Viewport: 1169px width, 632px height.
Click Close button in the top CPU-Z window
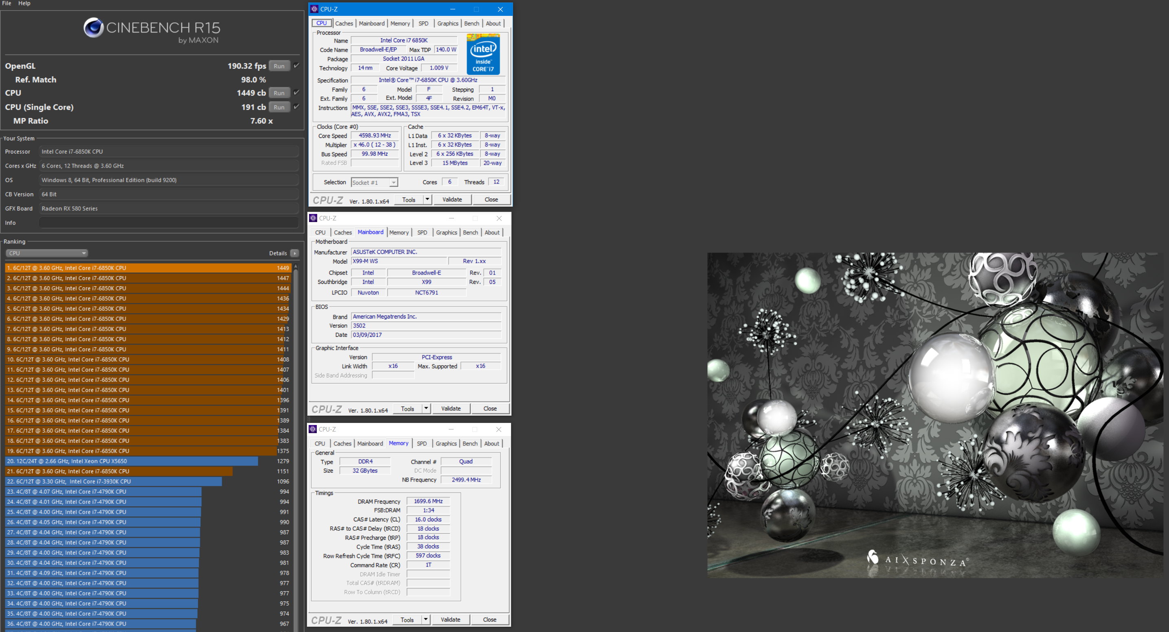point(491,200)
